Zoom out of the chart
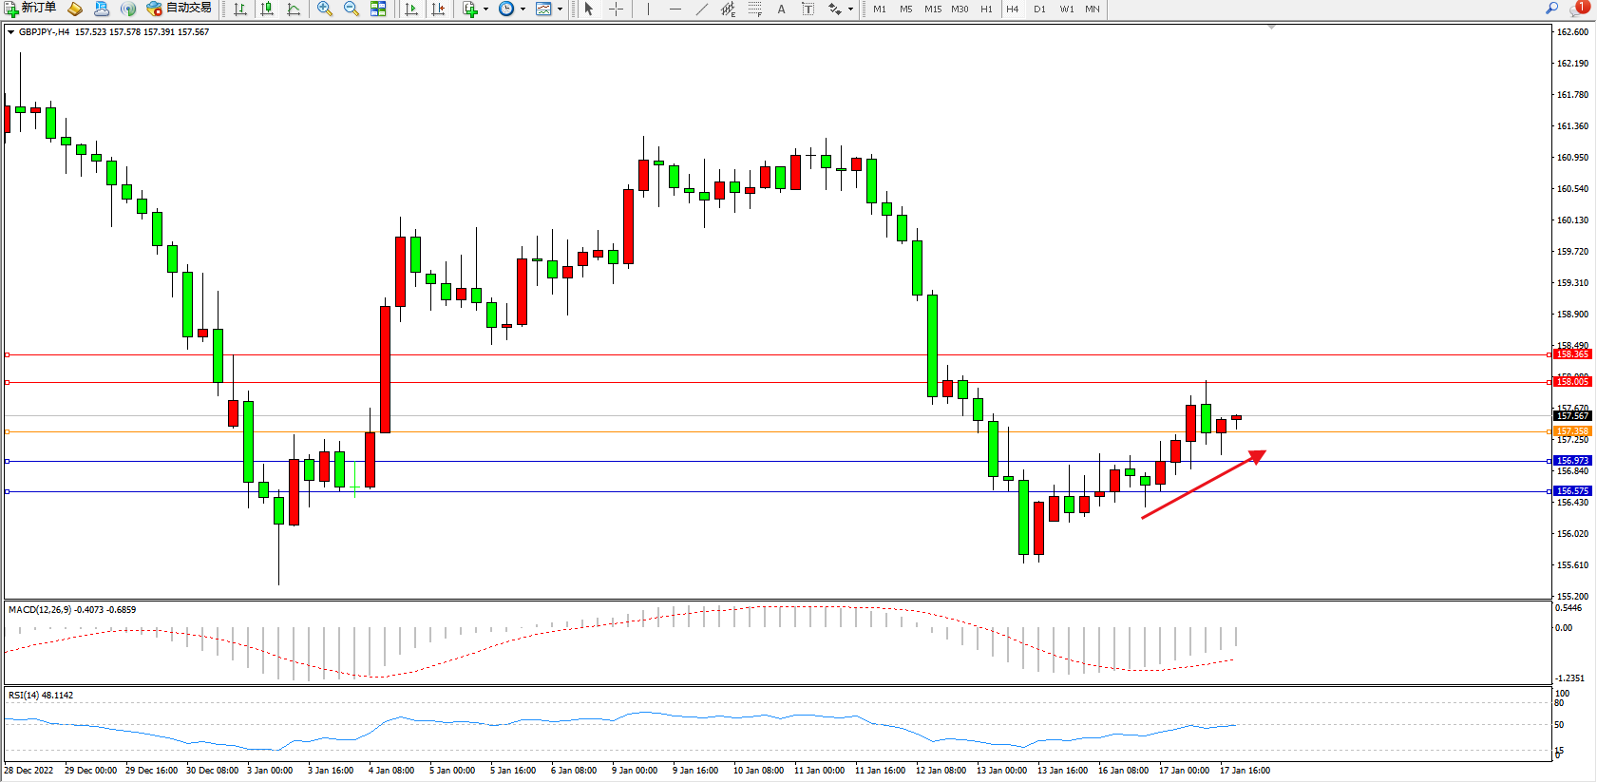This screenshot has height=783, width=1597. click(352, 9)
